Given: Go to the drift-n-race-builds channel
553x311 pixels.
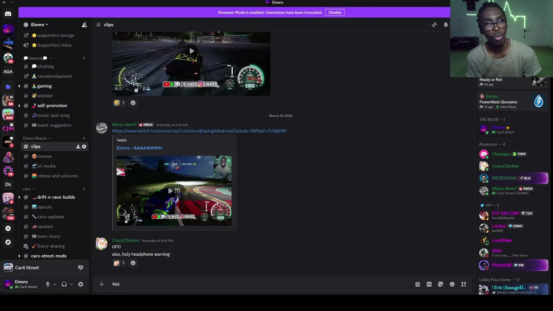Looking at the screenshot, I should pyautogui.click(x=54, y=197).
